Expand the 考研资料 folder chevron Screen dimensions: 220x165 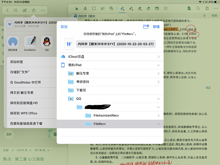[159, 82]
